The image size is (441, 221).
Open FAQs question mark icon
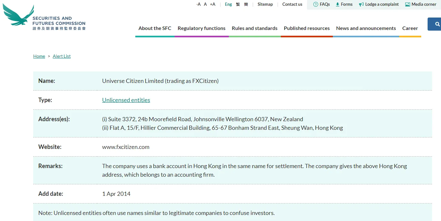(x=316, y=4)
